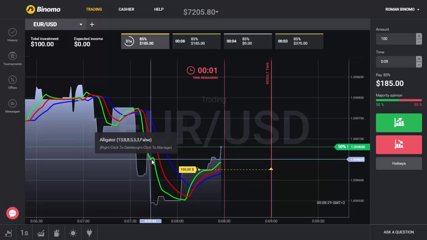Viewport: 427px width, 240px height.
Task: Open the Hotkeys button
Action: [399, 163]
